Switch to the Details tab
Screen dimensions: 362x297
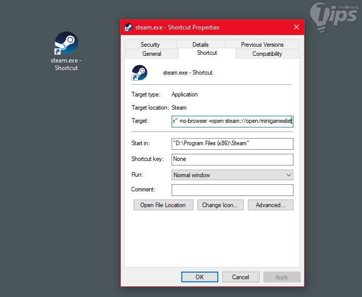201,44
